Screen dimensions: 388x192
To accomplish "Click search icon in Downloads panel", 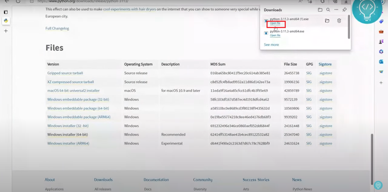I will pos(328,10).
